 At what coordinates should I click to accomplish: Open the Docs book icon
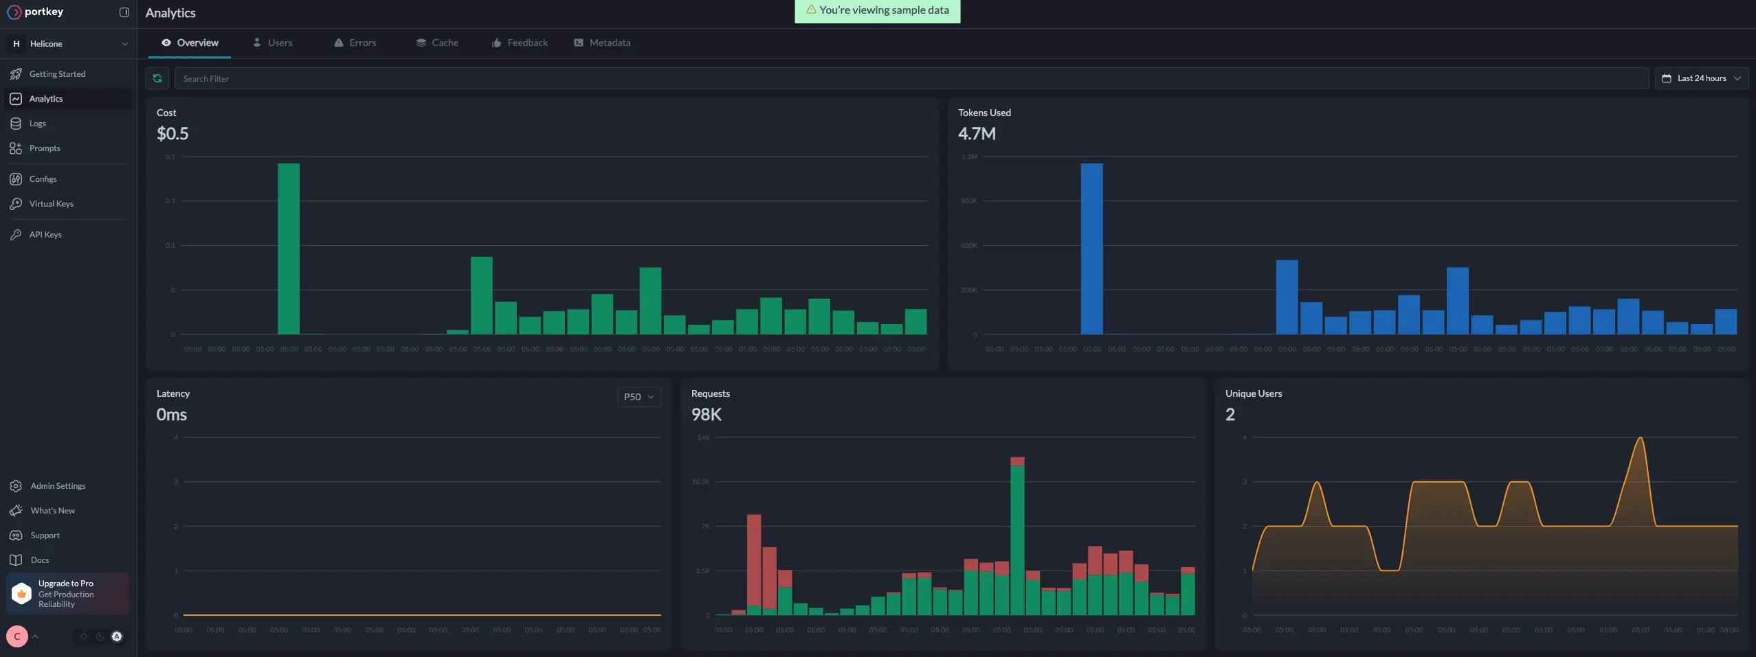[x=16, y=560]
